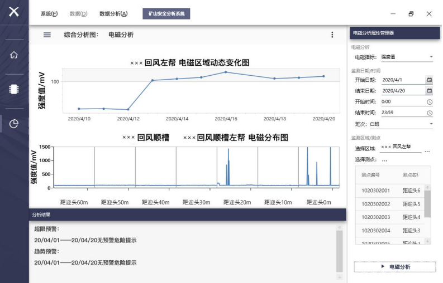Click the clock icon for 结束时间
The image size is (443, 283).
[429, 113]
